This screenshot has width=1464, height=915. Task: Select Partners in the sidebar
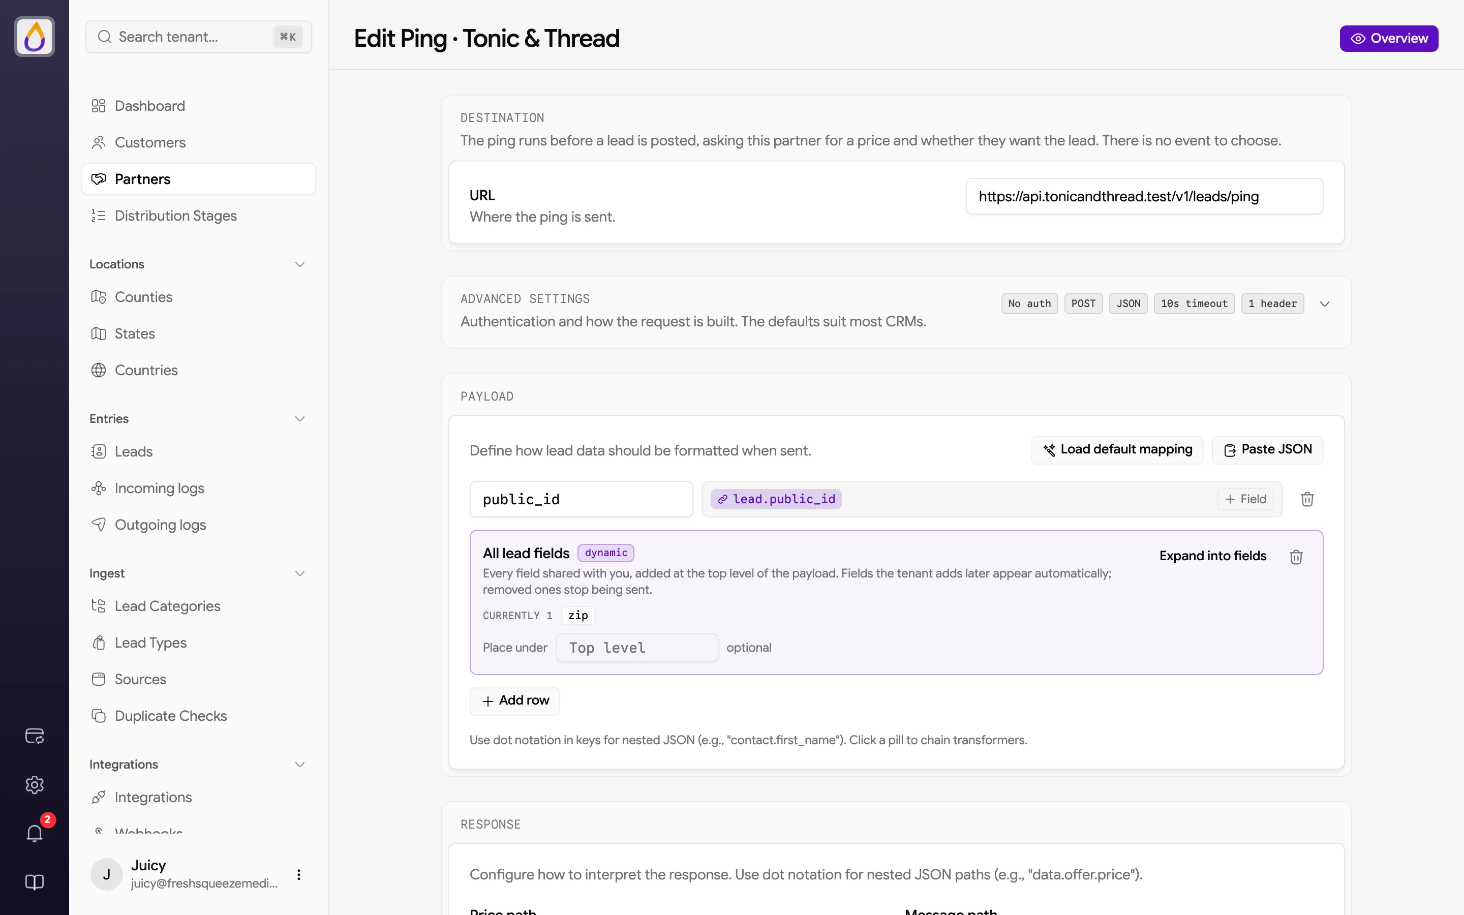198,179
